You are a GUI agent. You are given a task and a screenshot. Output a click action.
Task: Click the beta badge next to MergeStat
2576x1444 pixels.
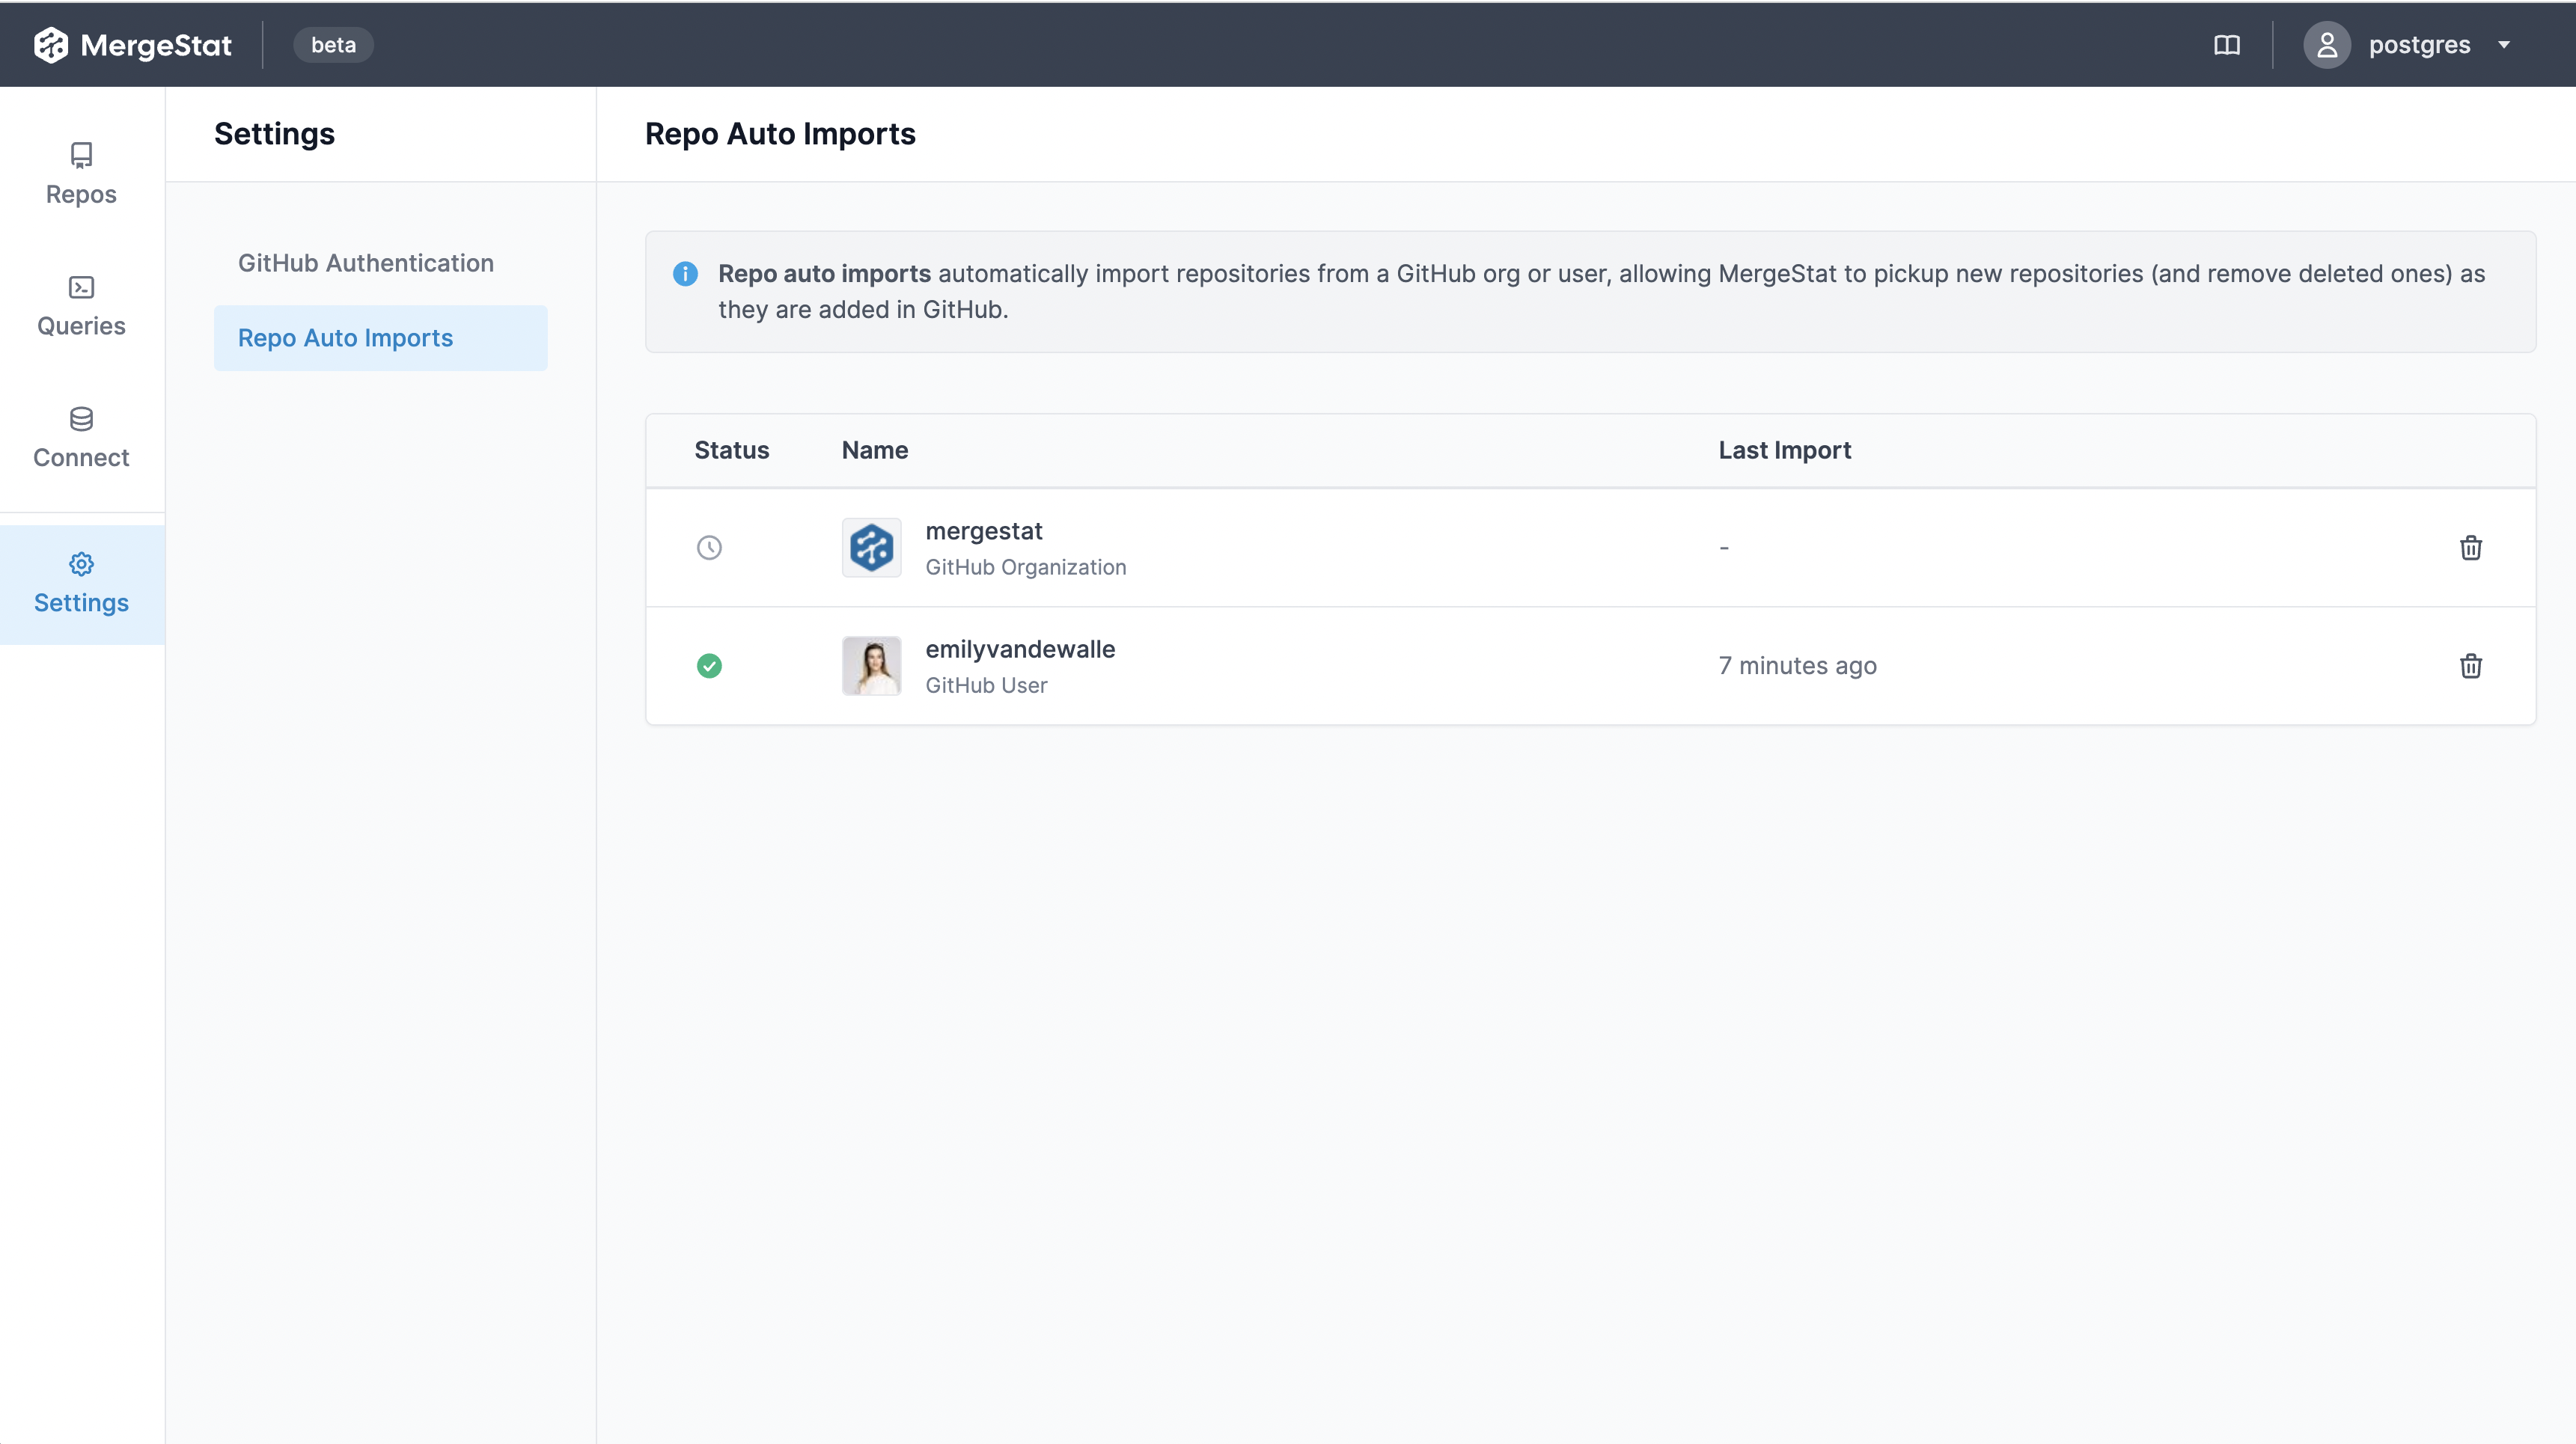(333, 44)
